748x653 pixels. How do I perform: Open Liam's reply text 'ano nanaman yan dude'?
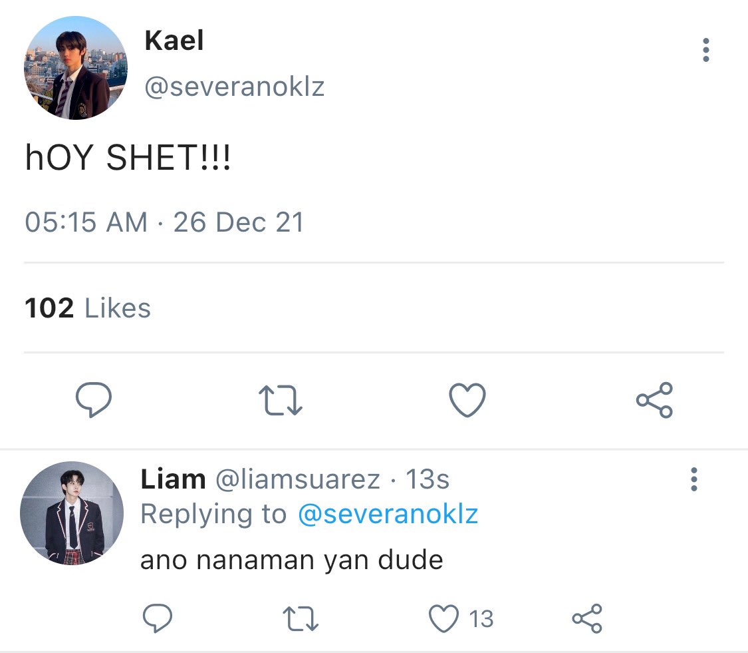(x=292, y=560)
